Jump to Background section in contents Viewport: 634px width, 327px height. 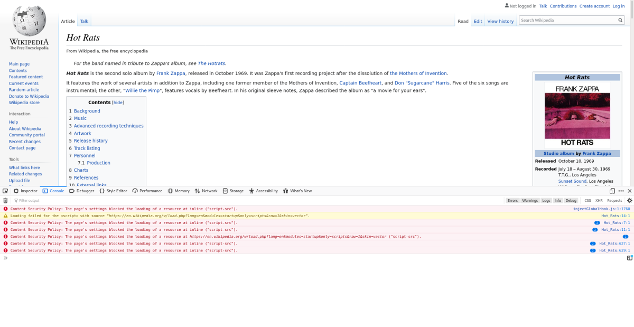tap(87, 111)
